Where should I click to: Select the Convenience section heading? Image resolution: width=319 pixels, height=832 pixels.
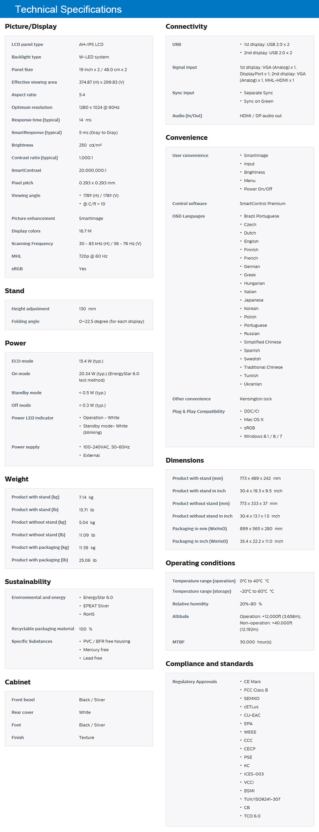click(x=187, y=138)
